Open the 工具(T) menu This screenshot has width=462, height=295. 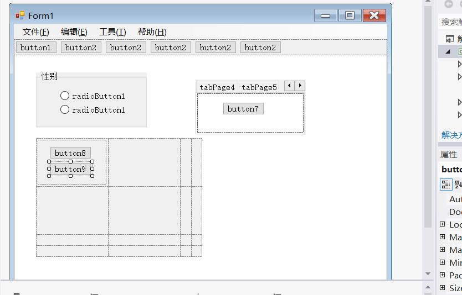112,31
